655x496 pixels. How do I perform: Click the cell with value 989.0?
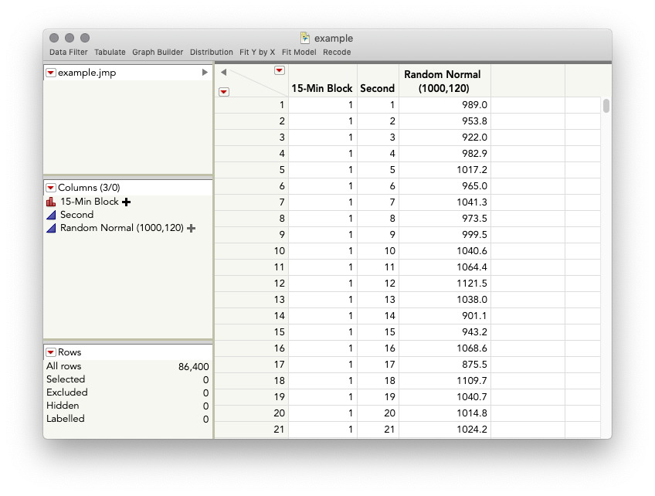(x=445, y=105)
